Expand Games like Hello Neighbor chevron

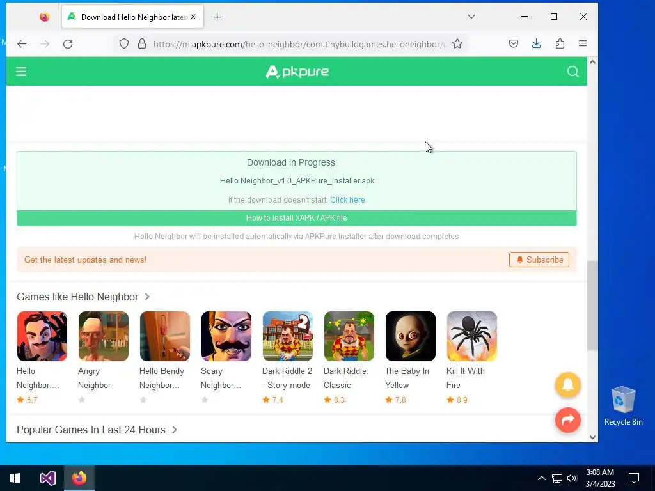(147, 297)
